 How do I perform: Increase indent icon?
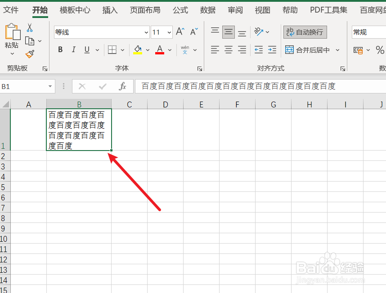click(x=272, y=50)
